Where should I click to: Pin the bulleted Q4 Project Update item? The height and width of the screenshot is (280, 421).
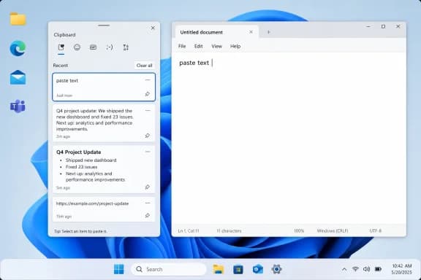(x=148, y=187)
